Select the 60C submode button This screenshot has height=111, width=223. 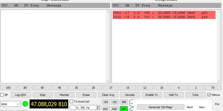click(x=106, y=109)
